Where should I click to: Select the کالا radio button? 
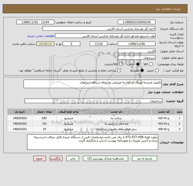tap(151, 64)
